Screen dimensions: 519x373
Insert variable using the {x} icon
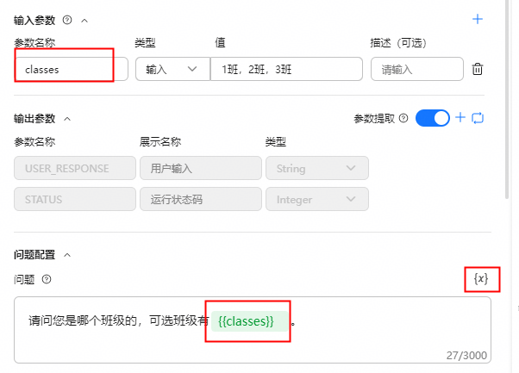[481, 279]
